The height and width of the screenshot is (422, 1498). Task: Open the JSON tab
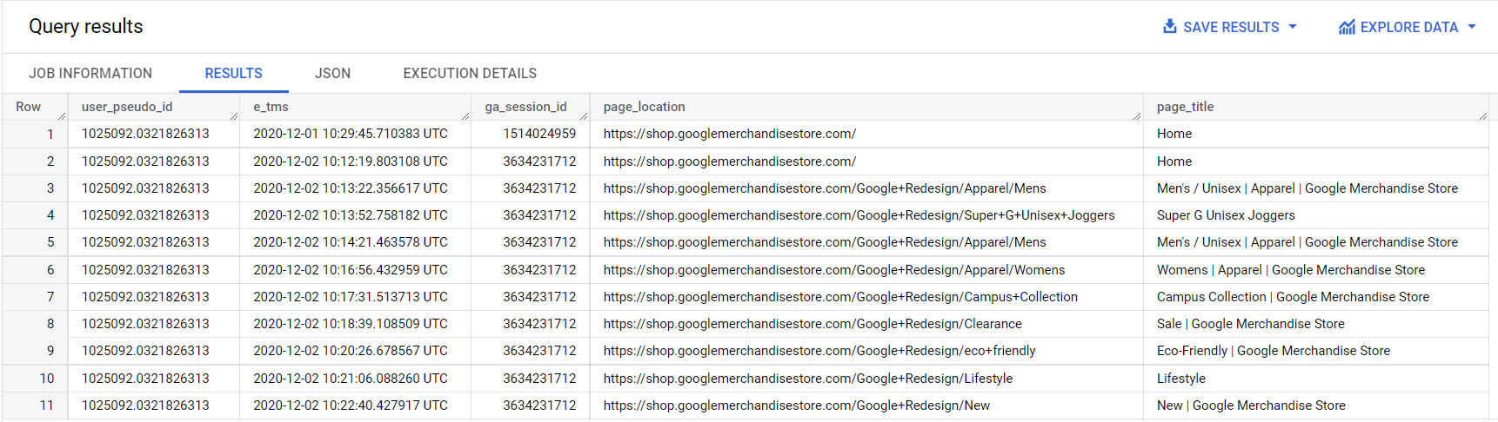[x=332, y=74]
